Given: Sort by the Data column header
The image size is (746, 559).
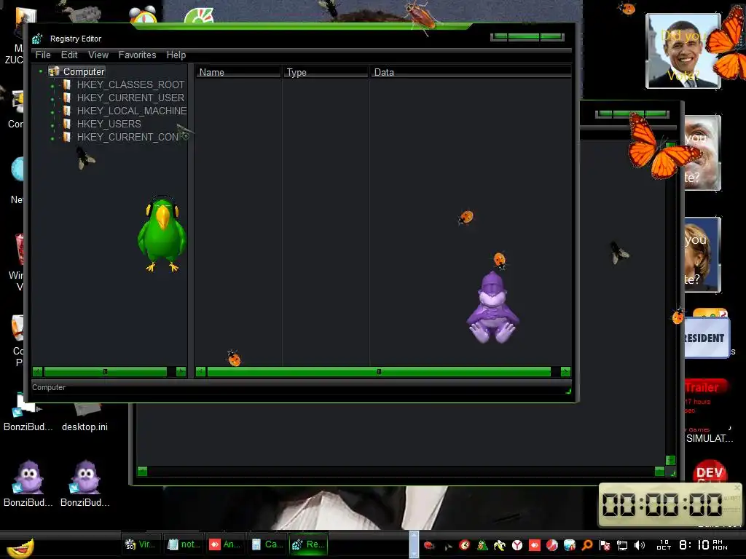Looking at the screenshot, I should 471,72.
